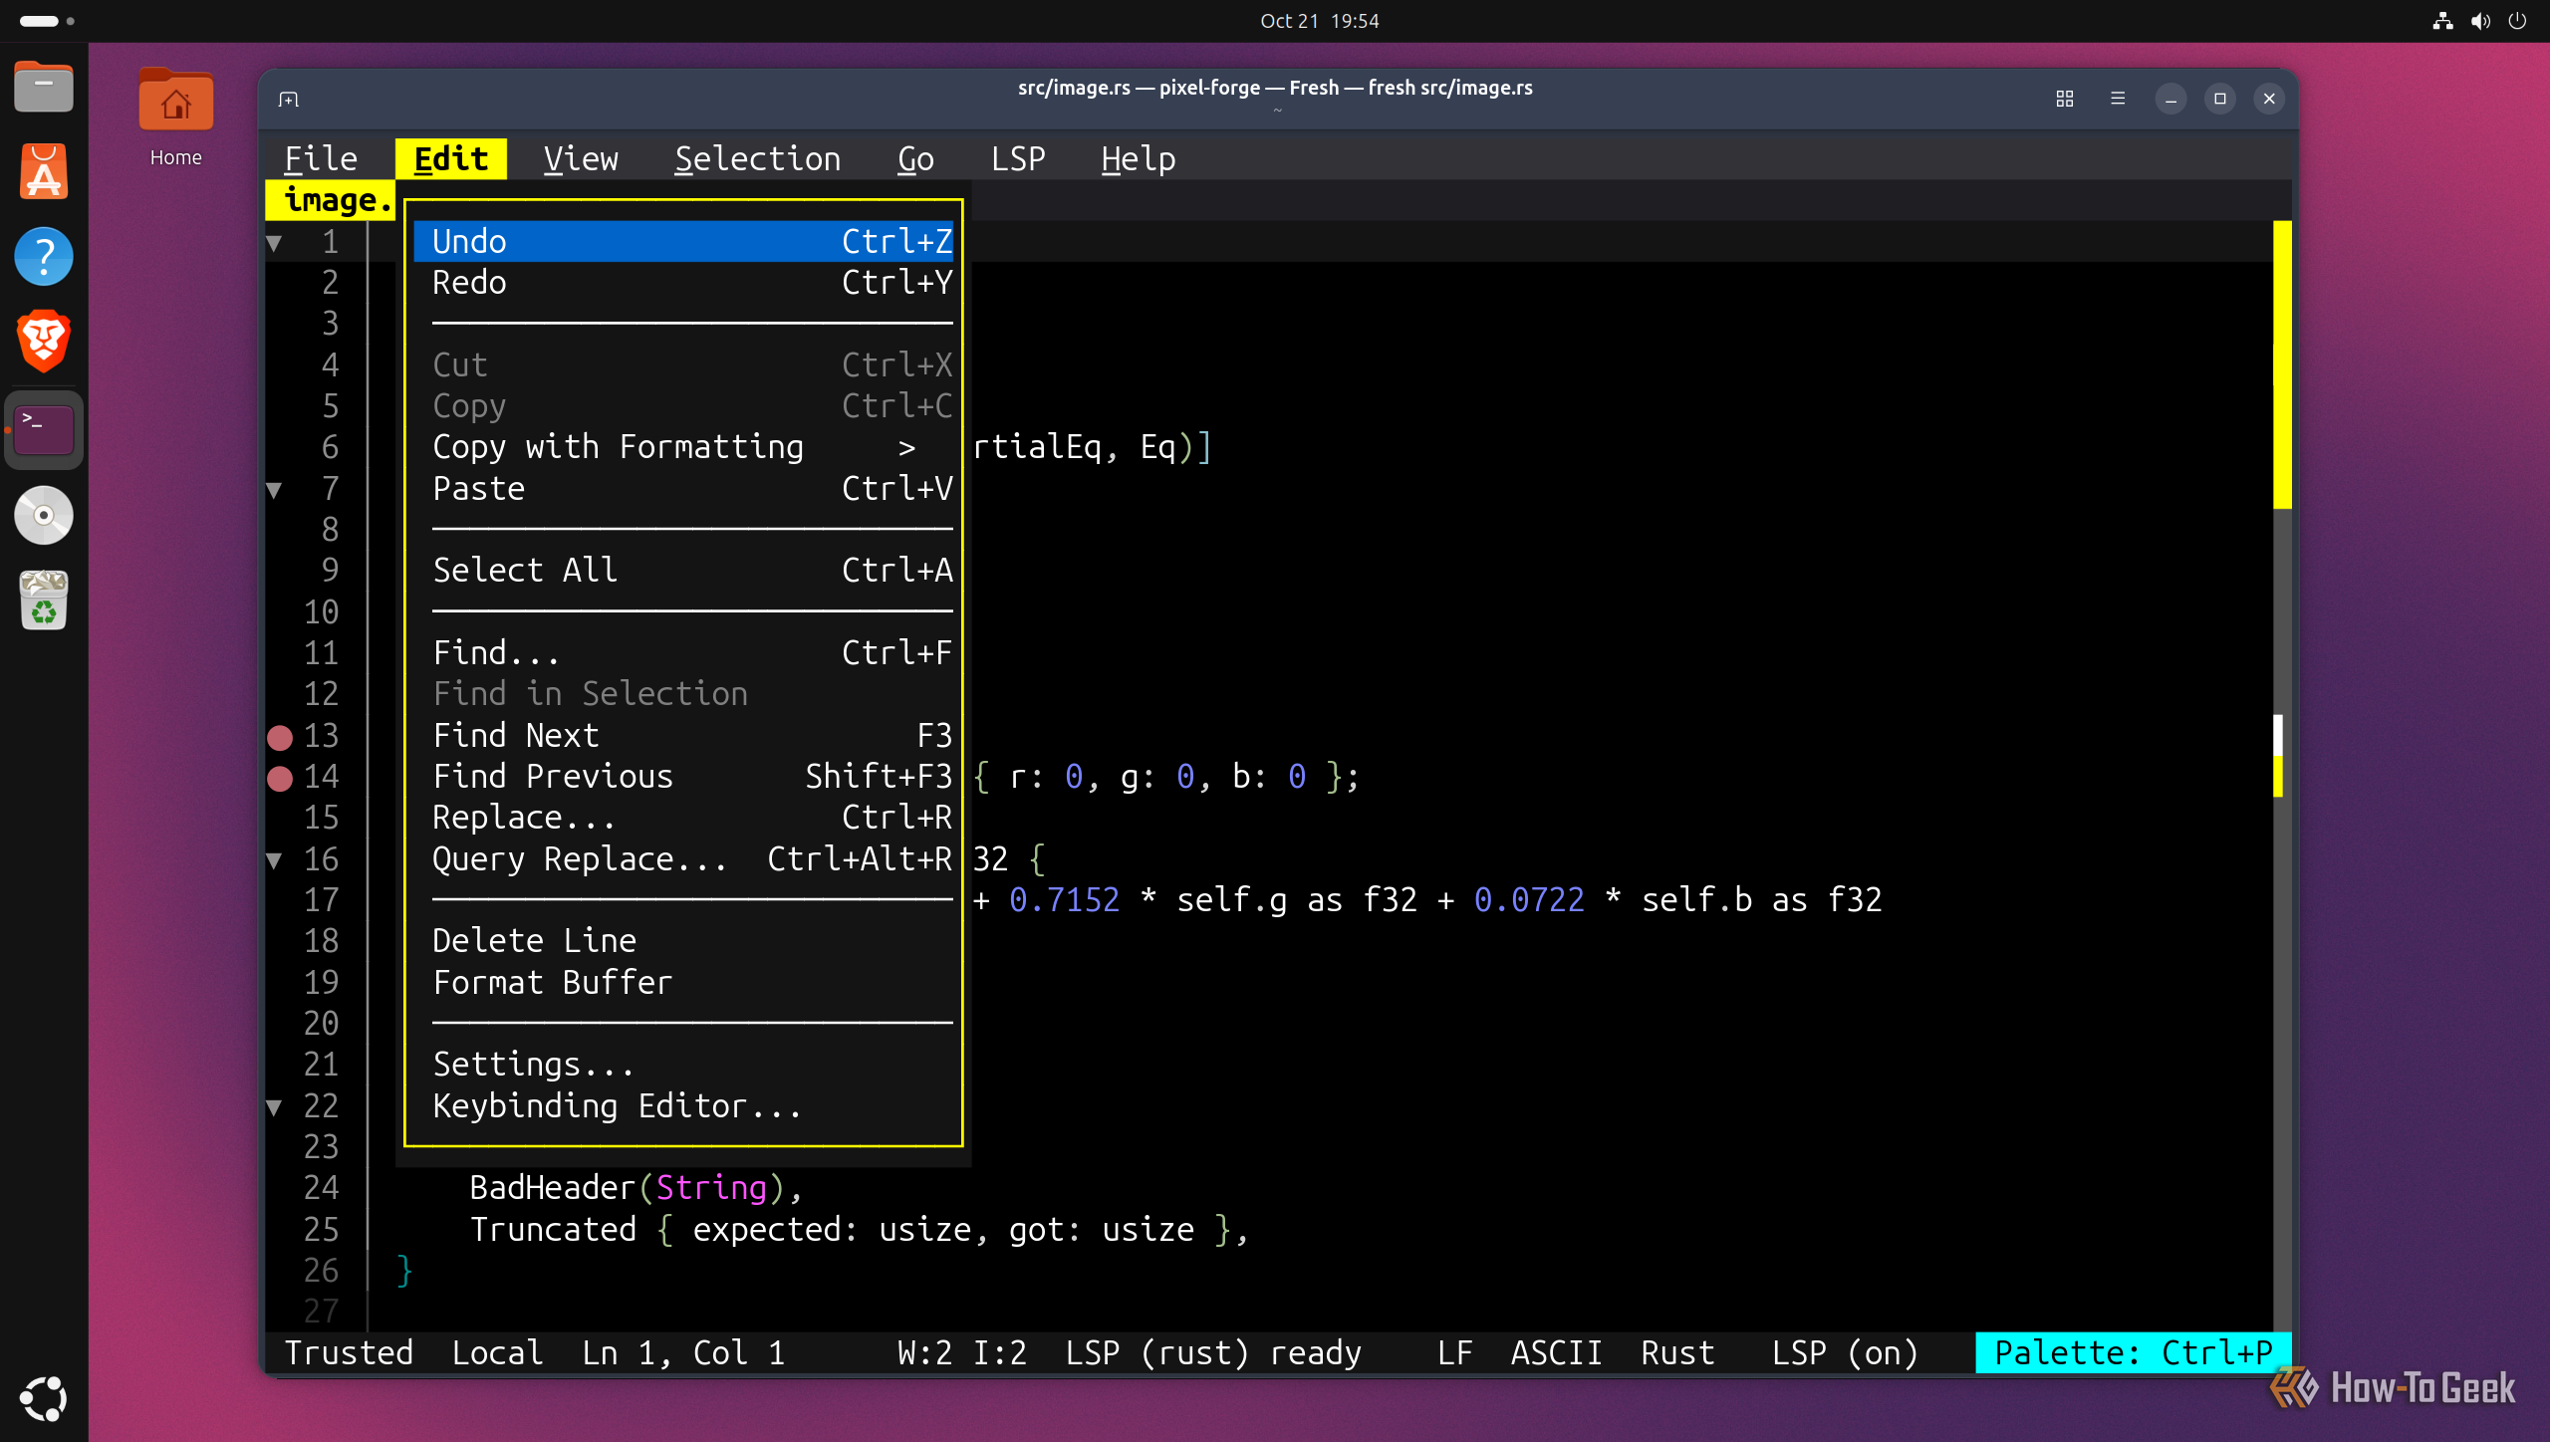Screen dimensions: 2550x1442
Task: Open the File menu
Action: (321, 159)
